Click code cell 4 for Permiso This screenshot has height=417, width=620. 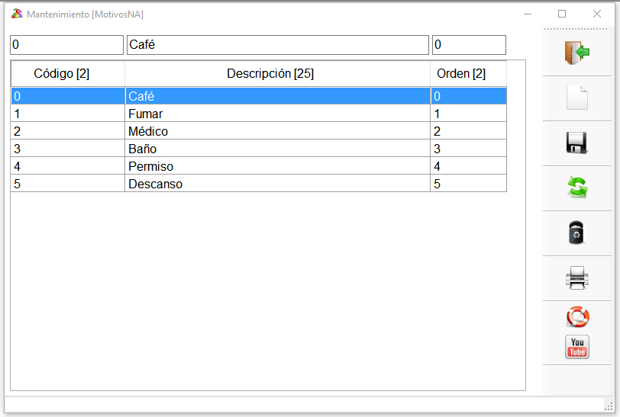coord(68,166)
